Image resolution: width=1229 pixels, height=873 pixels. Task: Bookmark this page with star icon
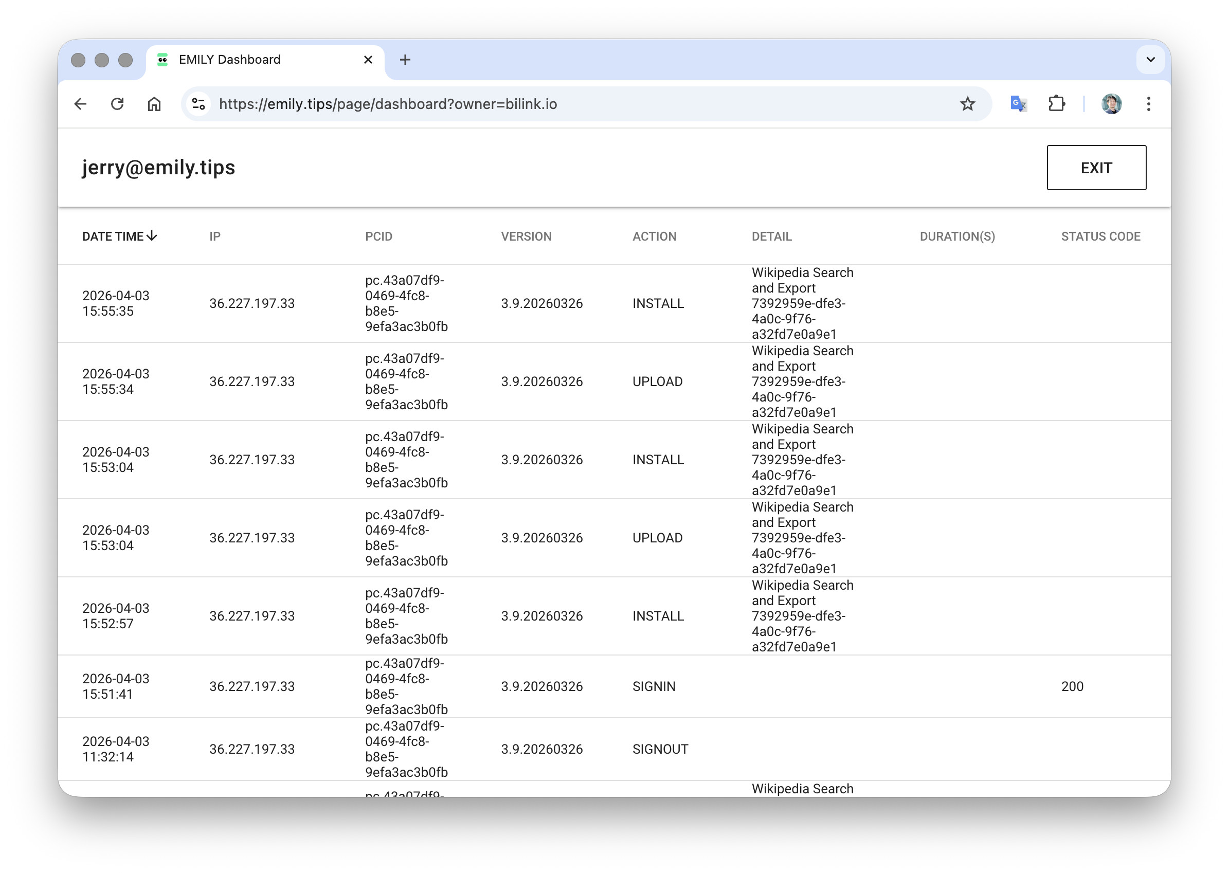(x=967, y=104)
